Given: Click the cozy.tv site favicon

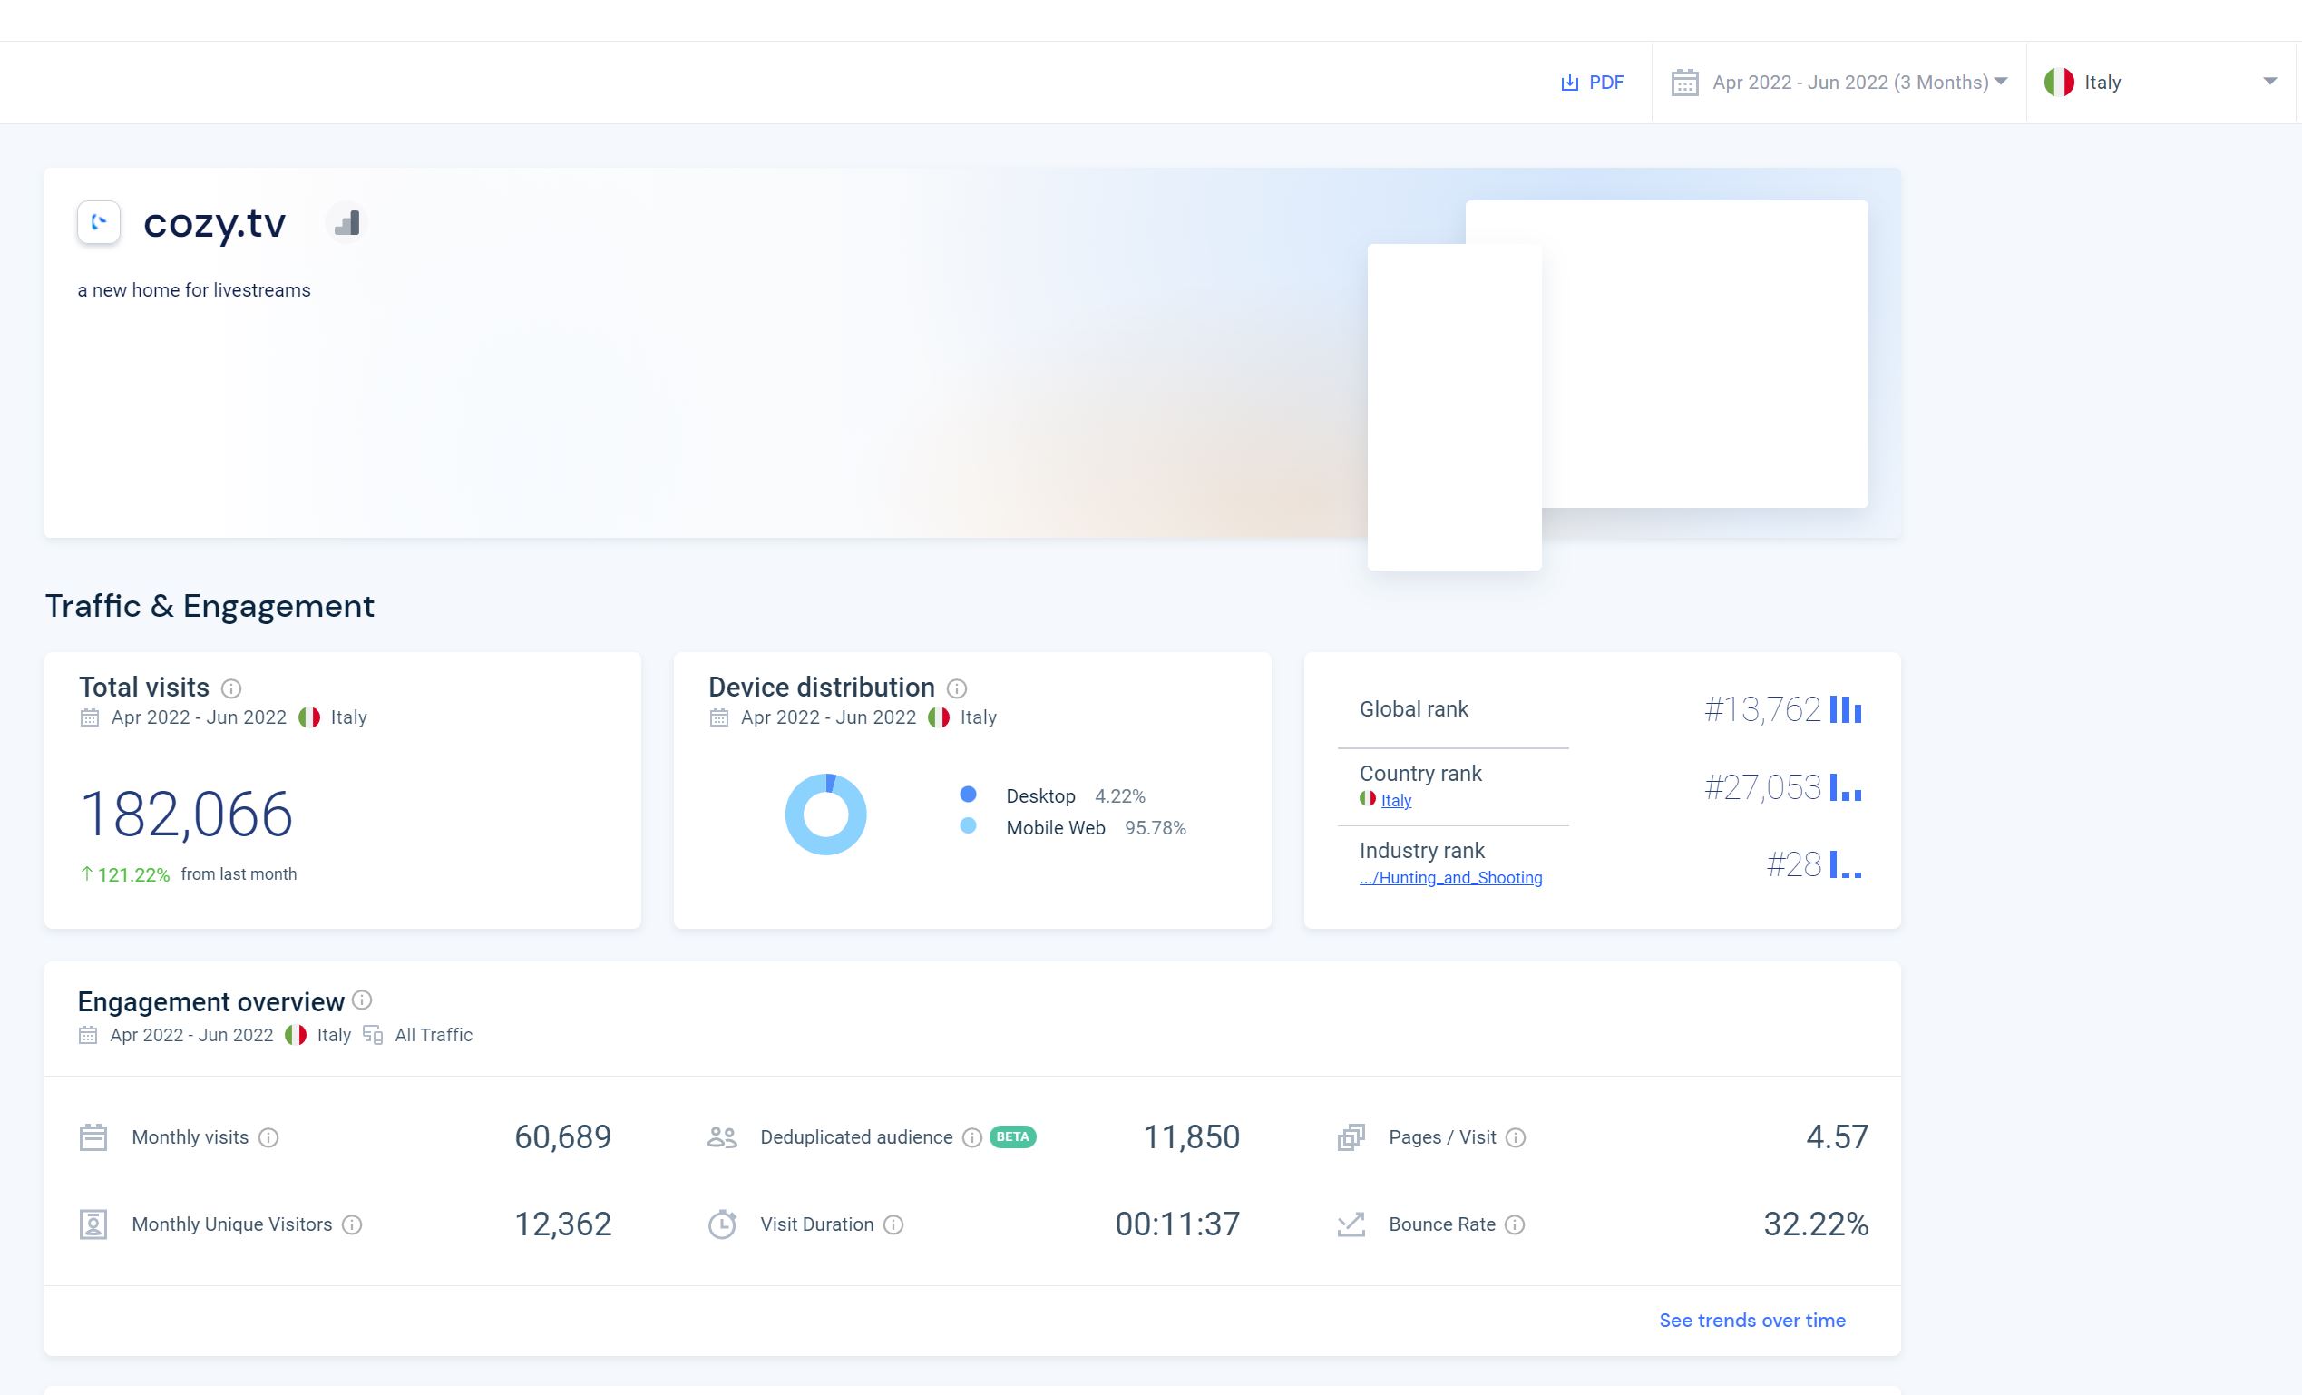Looking at the screenshot, I should pos(99,222).
